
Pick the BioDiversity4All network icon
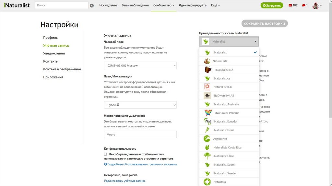pyautogui.click(x=207, y=96)
